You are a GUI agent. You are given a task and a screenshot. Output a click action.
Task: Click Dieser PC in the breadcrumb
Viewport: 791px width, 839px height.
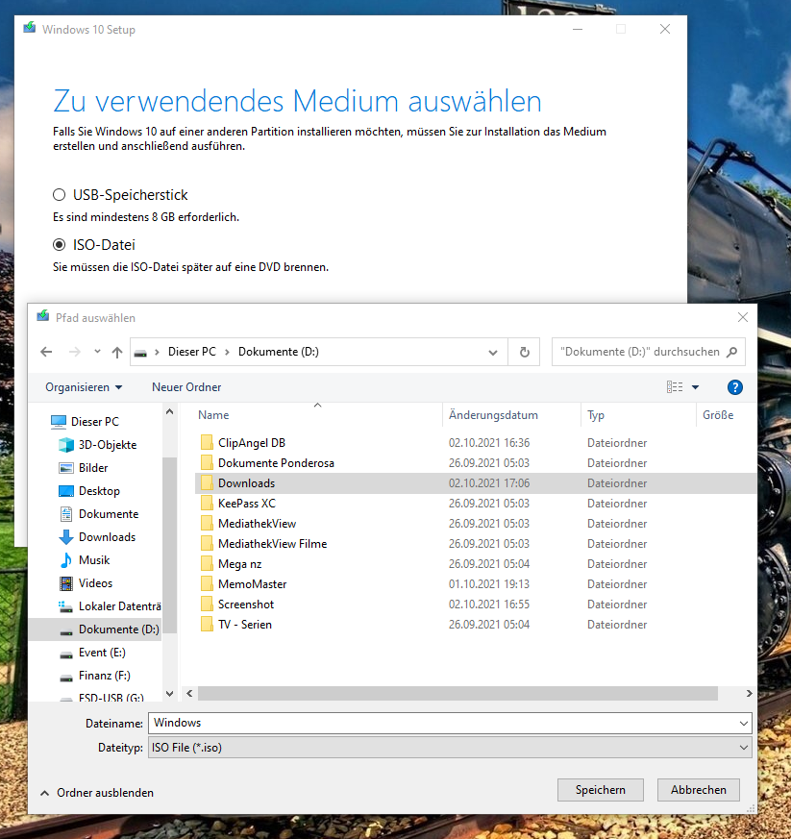pyautogui.click(x=192, y=352)
